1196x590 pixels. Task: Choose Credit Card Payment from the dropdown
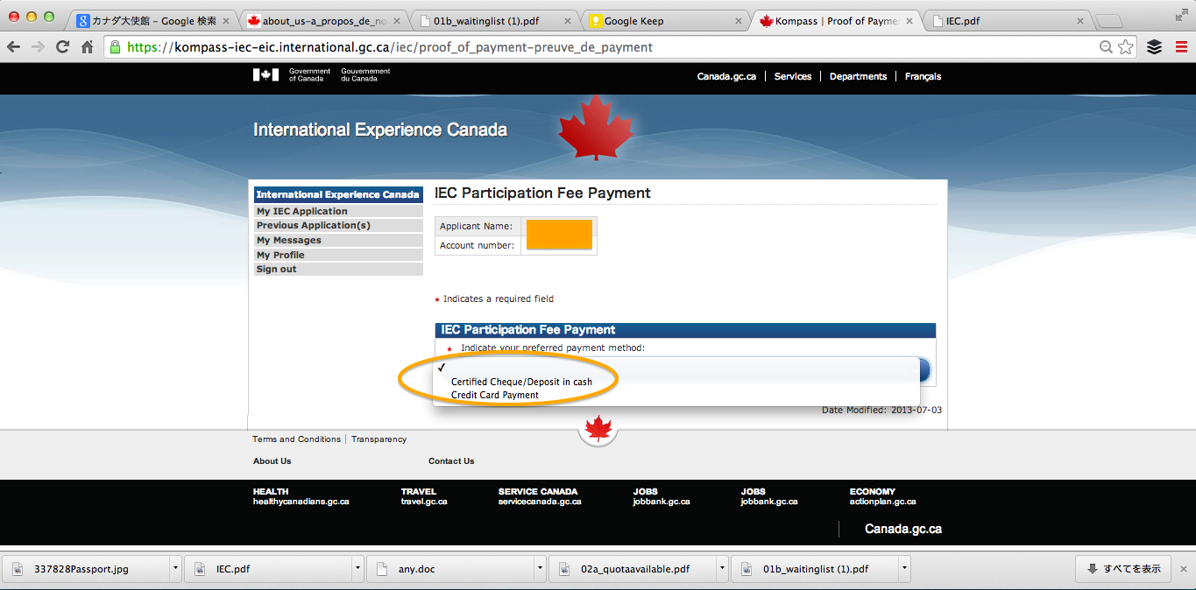[x=494, y=396]
